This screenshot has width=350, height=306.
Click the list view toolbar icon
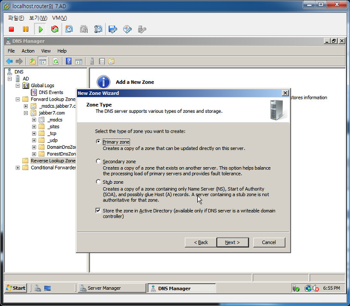[x=102, y=61]
